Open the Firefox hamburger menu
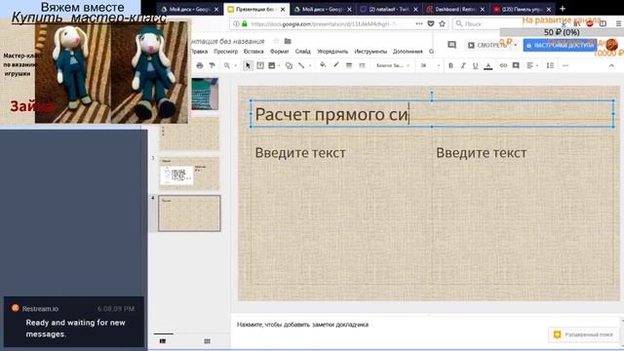Viewport: 624px width, 351px height. click(x=619, y=23)
